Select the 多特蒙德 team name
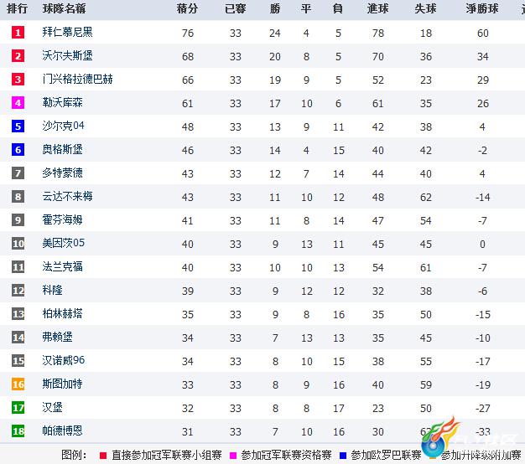Image resolution: width=525 pixels, height=464 pixels. (x=62, y=173)
